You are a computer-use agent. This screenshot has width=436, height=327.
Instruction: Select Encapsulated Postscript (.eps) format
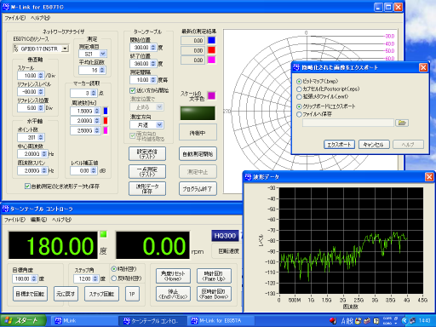click(x=299, y=89)
